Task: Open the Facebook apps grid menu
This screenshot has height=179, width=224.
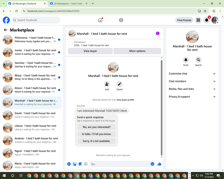Action: (198, 20)
